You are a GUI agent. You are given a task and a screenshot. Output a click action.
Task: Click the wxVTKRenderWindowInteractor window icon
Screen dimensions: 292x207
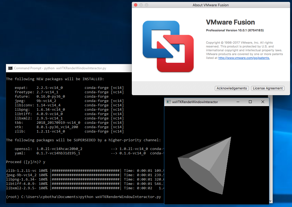[169, 102]
